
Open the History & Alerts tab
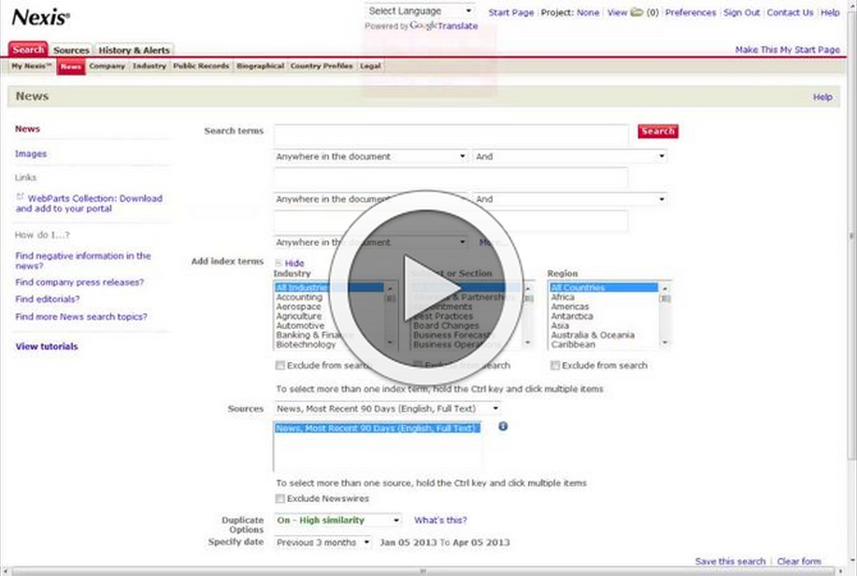coord(134,50)
